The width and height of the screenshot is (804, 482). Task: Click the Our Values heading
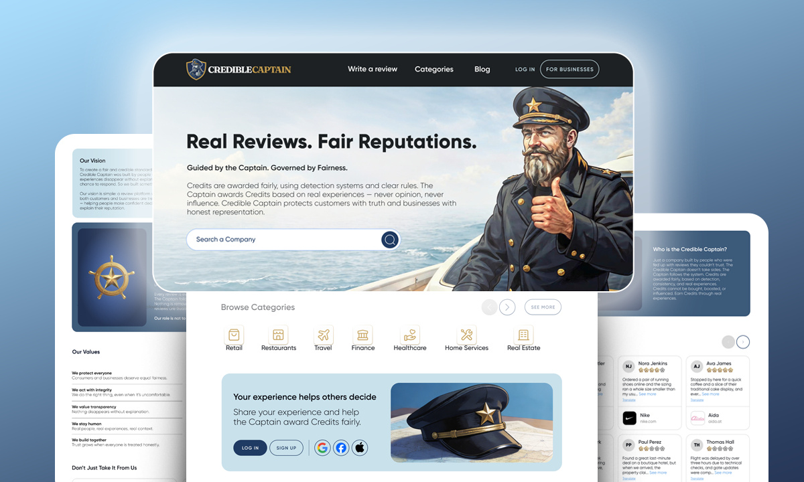[86, 351]
